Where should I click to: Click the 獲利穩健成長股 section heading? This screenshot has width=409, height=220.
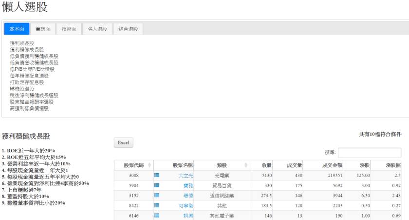(26, 136)
